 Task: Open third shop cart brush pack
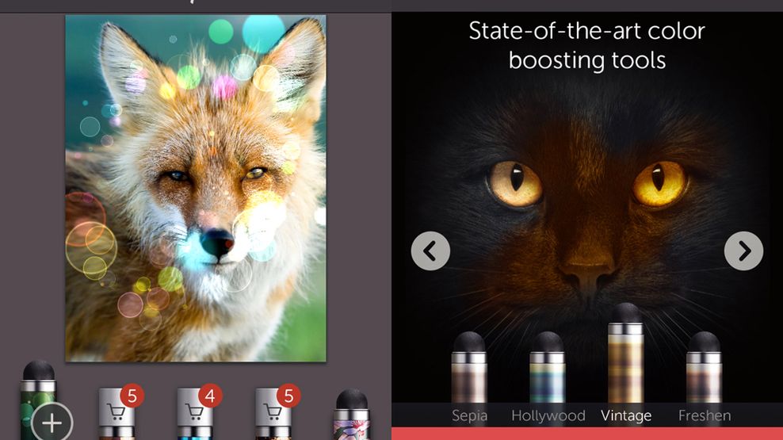(x=273, y=412)
